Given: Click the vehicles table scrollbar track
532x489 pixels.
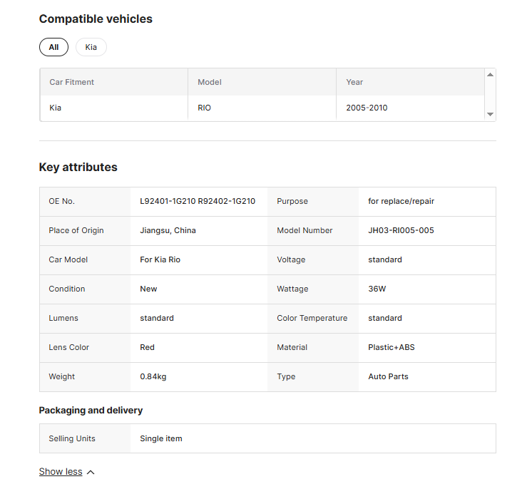Looking at the screenshot, I should tap(490, 94).
